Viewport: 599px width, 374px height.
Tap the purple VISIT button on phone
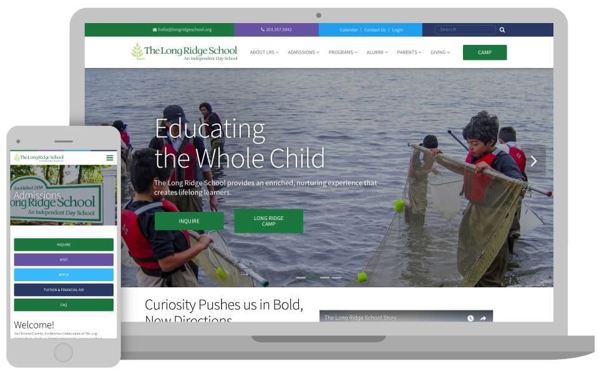pos(64,259)
